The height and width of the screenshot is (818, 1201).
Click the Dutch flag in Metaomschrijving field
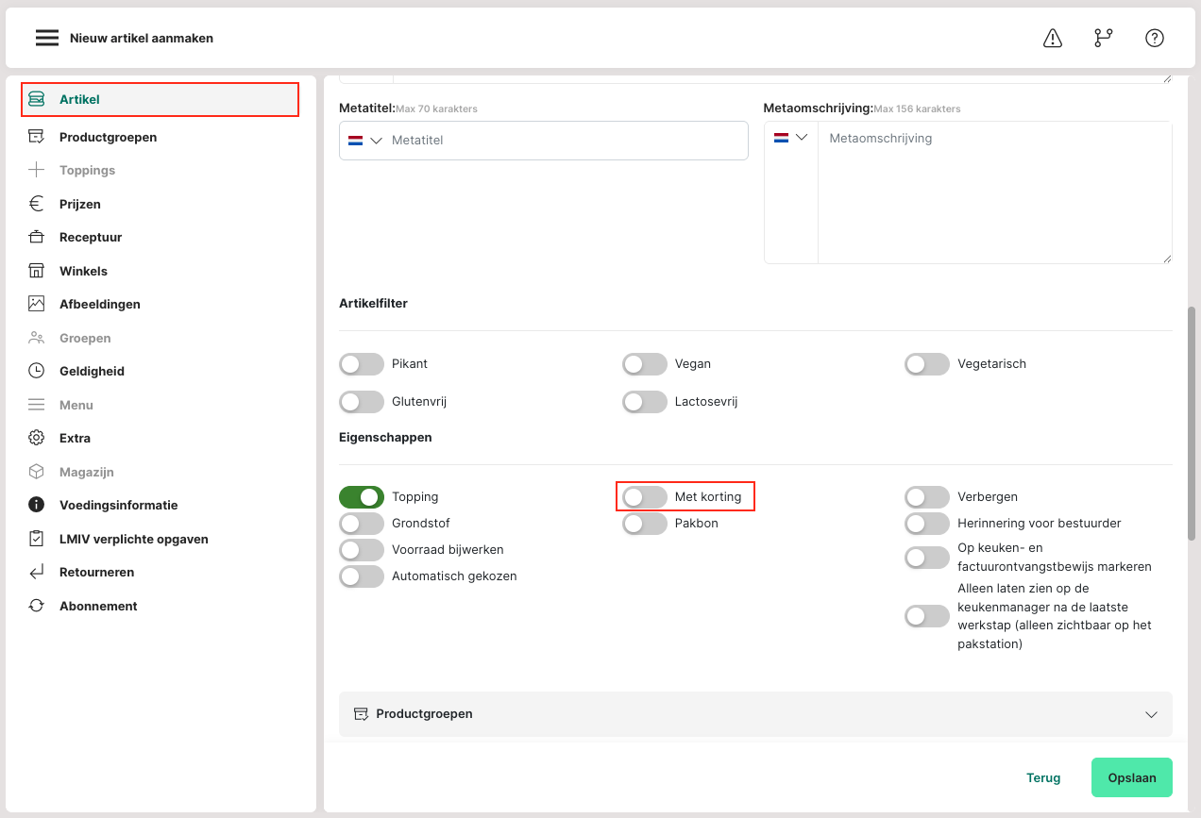point(782,138)
